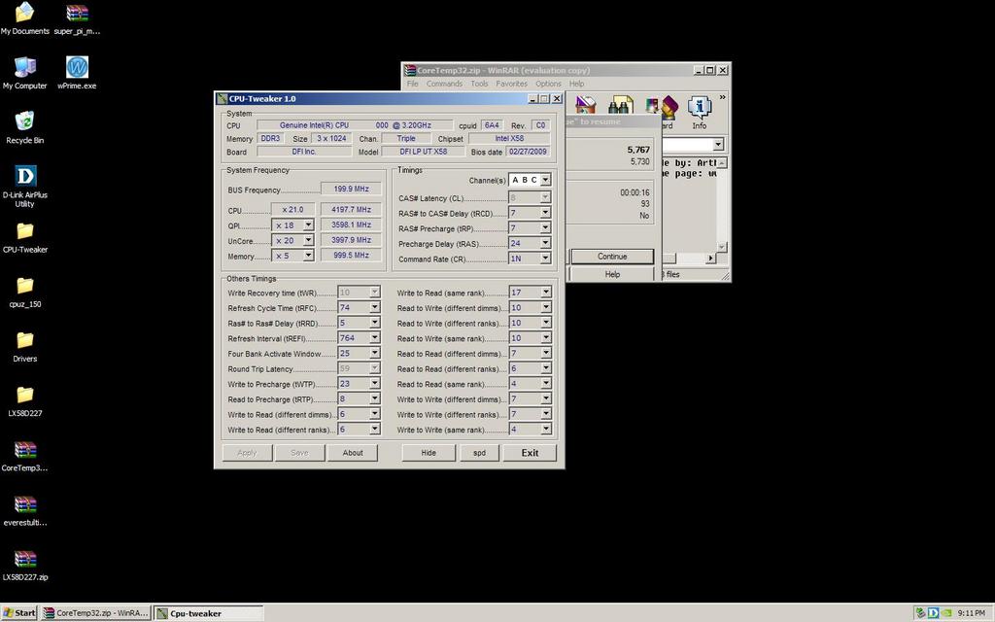Click the About button in CPU-Tweaker
Viewport: 995px width, 622px height.
click(x=353, y=453)
